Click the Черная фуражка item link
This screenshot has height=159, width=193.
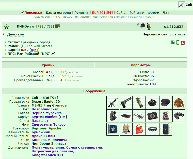click(47, 113)
